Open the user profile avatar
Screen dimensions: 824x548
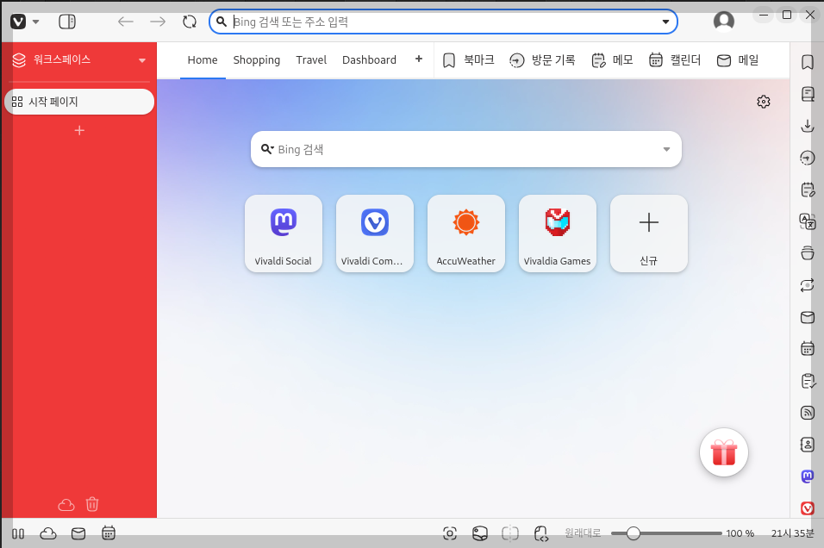[724, 21]
